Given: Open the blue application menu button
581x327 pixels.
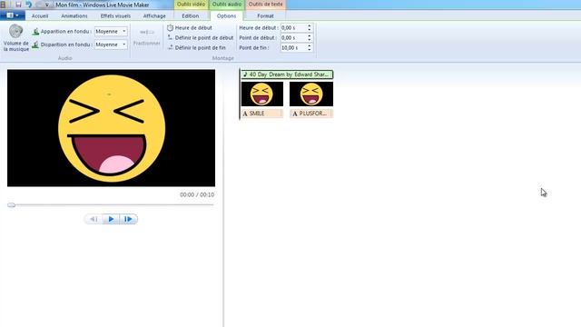Looking at the screenshot, I should (x=13, y=15).
